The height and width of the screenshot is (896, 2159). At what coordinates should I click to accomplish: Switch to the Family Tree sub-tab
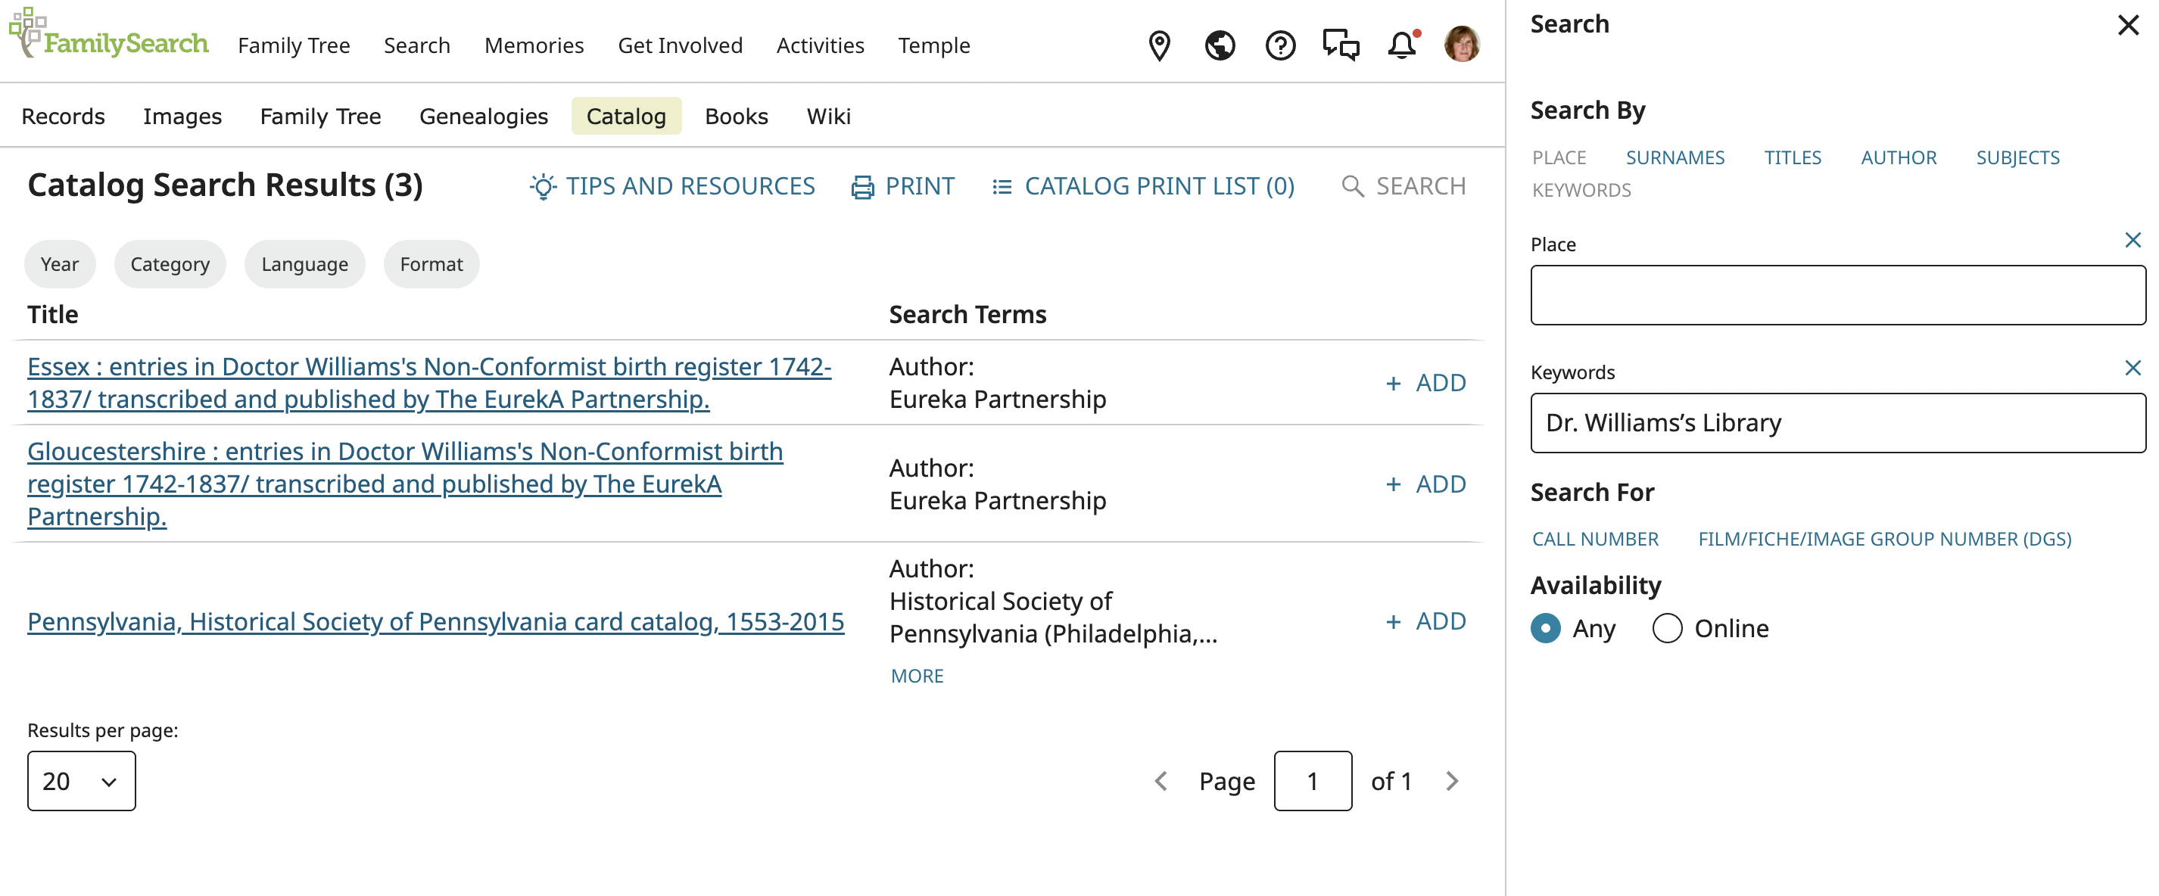point(320,117)
